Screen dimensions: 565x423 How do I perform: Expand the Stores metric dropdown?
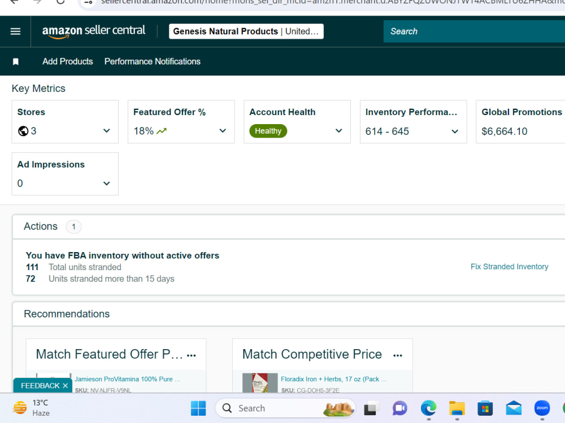[107, 131]
